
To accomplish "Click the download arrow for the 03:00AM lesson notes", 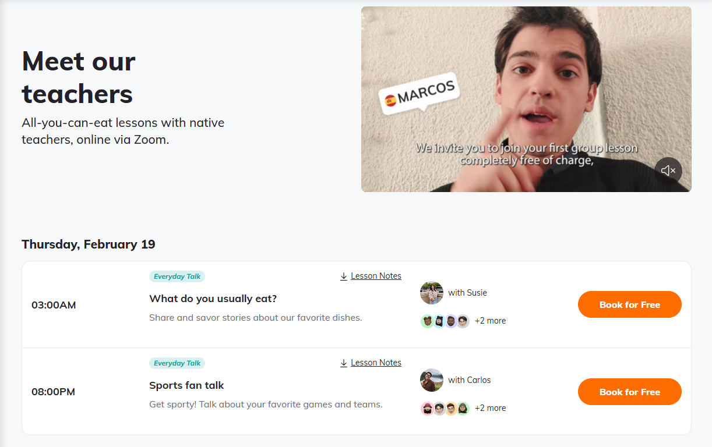I will coord(344,276).
